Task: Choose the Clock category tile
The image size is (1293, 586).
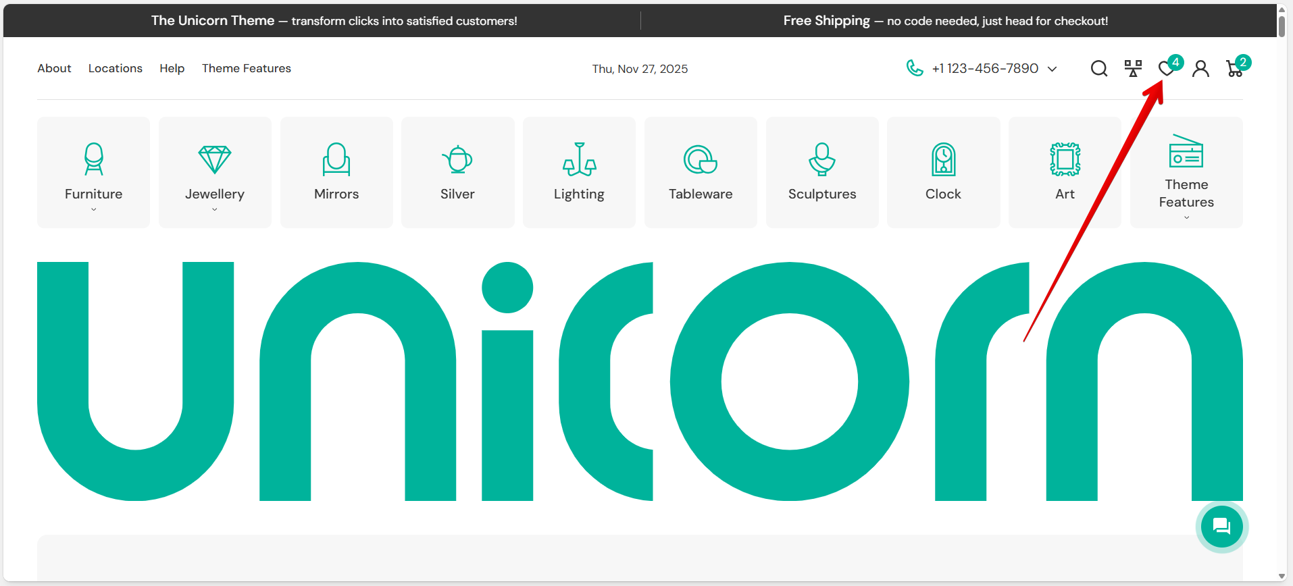Action: pos(943,173)
